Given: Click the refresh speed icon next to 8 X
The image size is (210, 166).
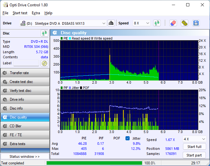Looking at the screenshot, I should click(157, 23).
